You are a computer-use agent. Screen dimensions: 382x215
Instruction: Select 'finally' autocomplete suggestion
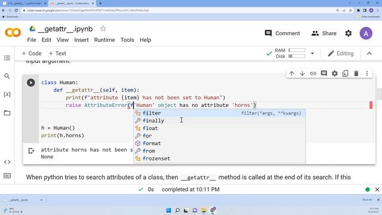click(x=220, y=121)
